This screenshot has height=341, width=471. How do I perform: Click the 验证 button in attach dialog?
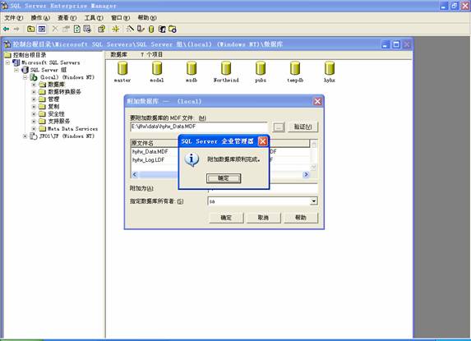coord(302,127)
